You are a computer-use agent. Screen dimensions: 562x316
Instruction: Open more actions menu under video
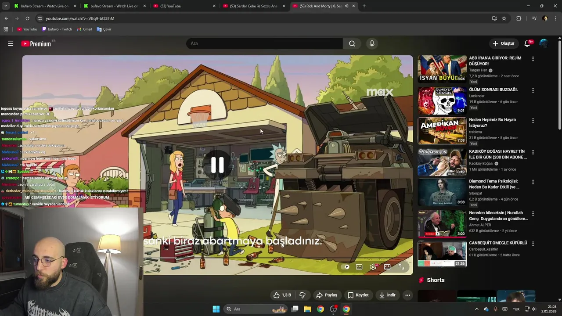click(407, 295)
